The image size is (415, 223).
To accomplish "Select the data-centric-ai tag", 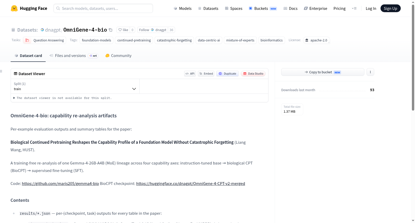I will [209, 40].
